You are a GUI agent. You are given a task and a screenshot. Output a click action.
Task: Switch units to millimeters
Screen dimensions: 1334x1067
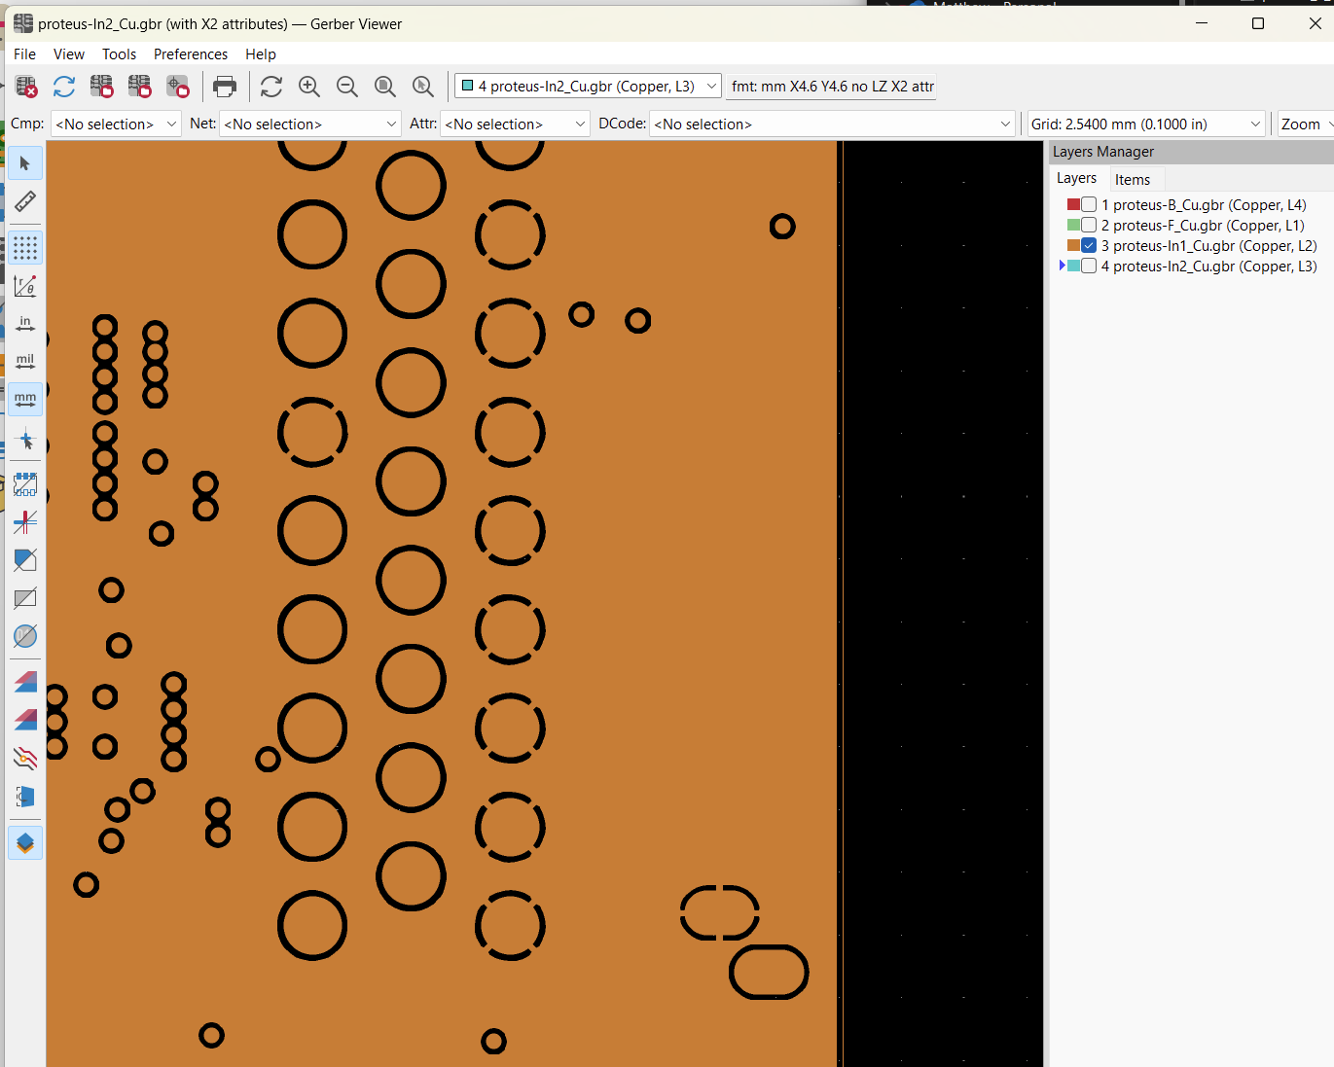pos(25,400)
